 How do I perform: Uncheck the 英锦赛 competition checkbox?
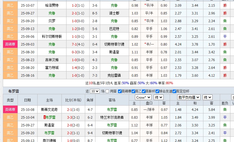tap(120, 91)
